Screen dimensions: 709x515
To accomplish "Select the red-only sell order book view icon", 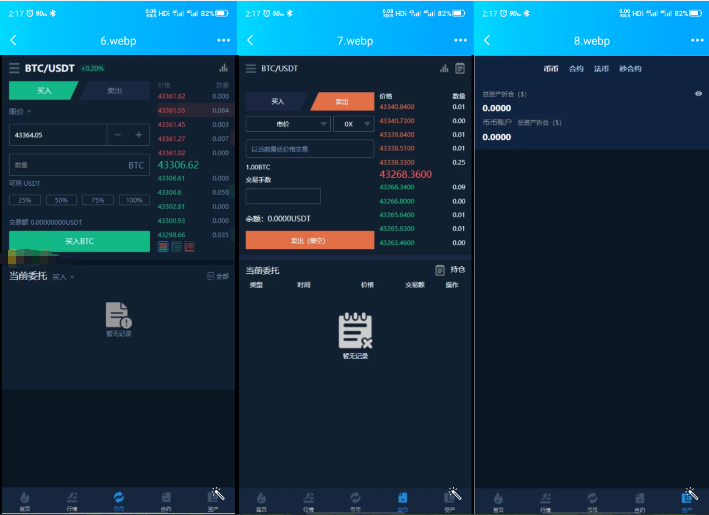I will tap(190, 247).
